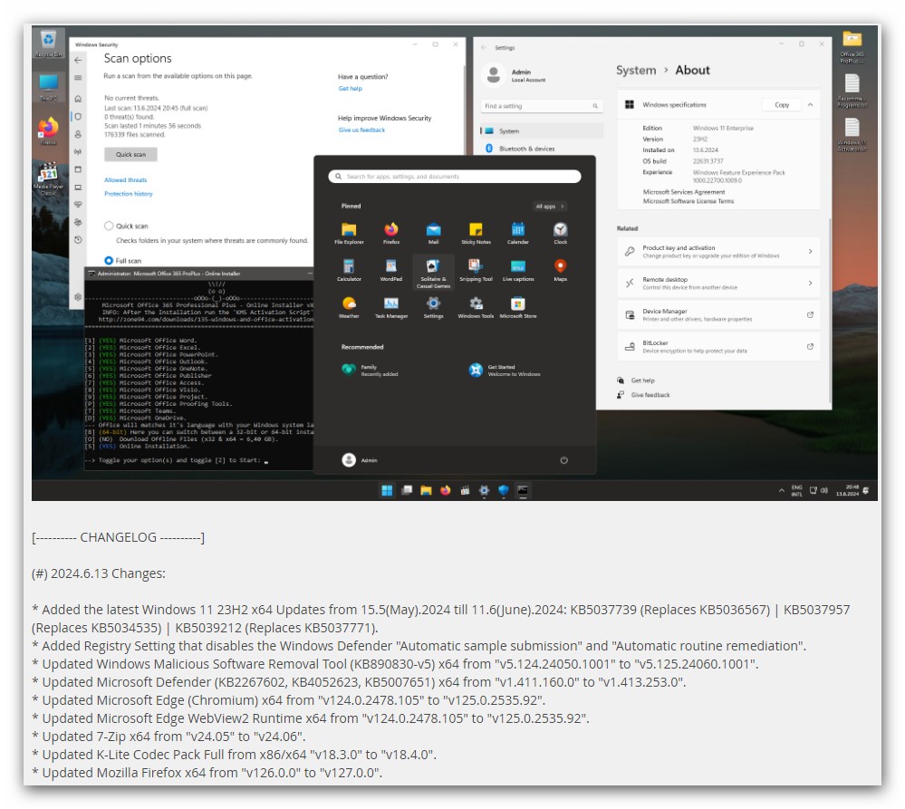Open the Weather app in Start menu
The width and height of the screenshot is (905, 809).
coord(349,307)
